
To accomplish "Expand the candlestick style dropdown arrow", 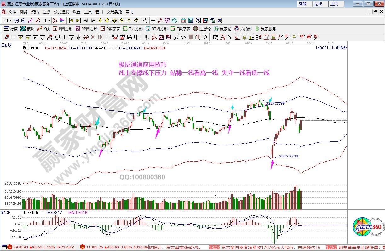I will click(x=49, y=20).
